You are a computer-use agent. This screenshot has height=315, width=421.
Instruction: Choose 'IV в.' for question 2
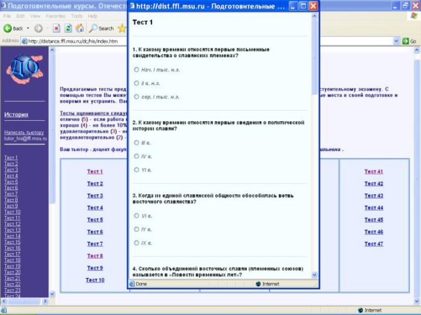(136, 156)
